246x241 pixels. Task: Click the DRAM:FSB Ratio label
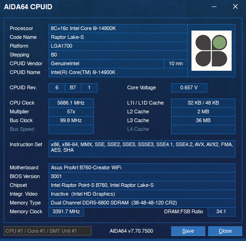tap(184, 212)
